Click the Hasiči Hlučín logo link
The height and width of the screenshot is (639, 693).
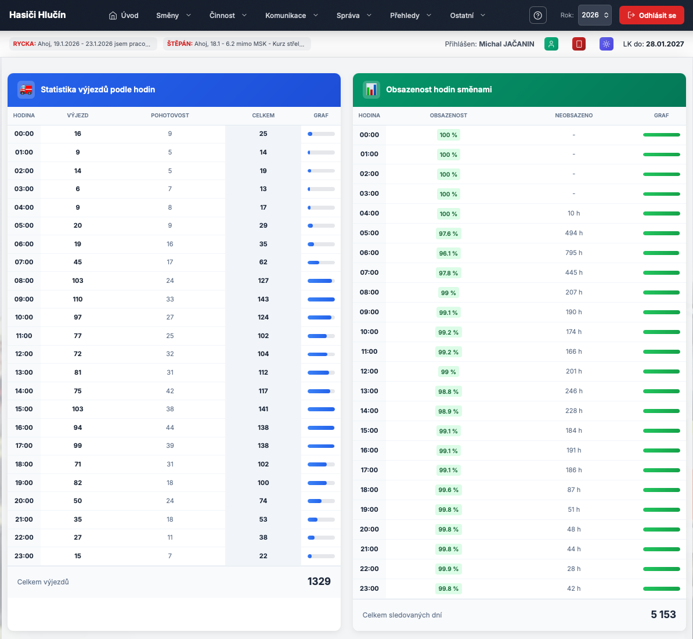point(38,15)
